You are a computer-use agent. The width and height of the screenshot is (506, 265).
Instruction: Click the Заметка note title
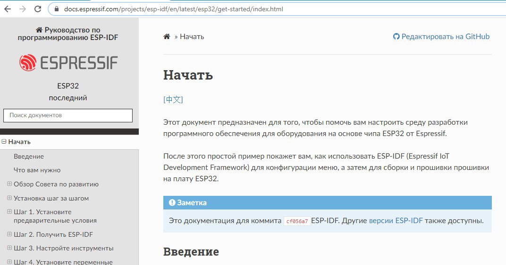[x=192, y=202]
